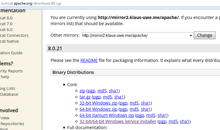Open the README file link

(x=89, y=60)
